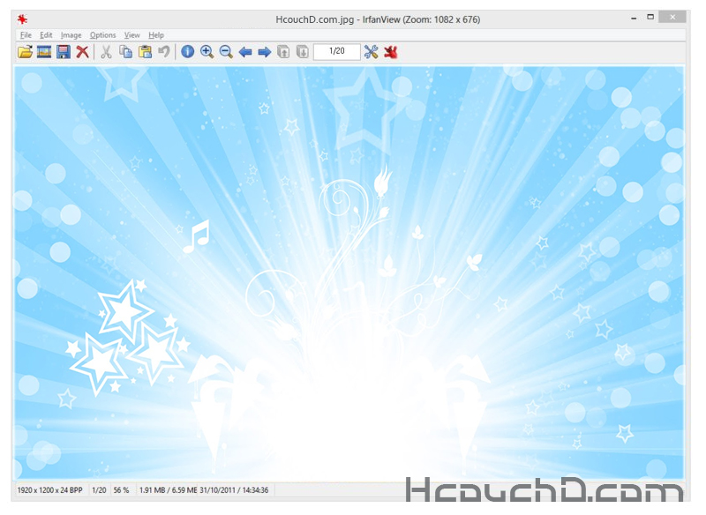706x515 pixels.
Task: Go to previous image with left arrow
Action: [245, 52]
